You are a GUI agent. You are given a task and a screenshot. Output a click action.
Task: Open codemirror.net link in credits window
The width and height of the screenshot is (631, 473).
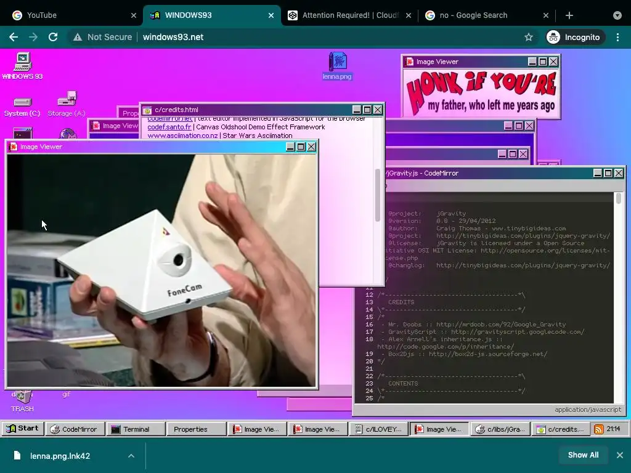click(170, 119)
